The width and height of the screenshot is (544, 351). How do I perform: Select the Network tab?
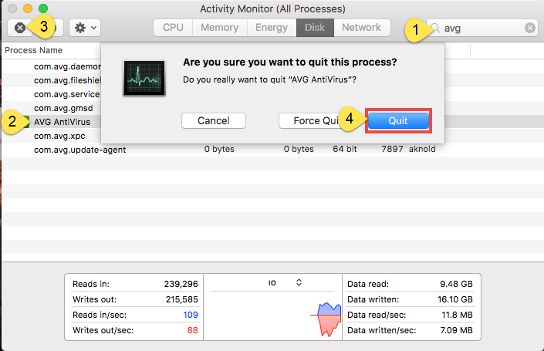(361, 28)
